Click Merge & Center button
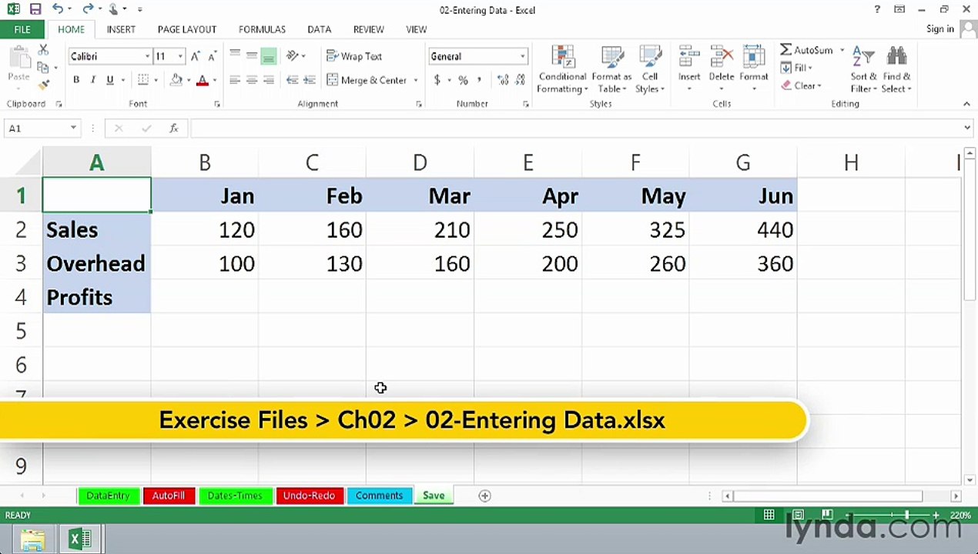This screenshot has height=554, width=978. click(x=367, y=80)
